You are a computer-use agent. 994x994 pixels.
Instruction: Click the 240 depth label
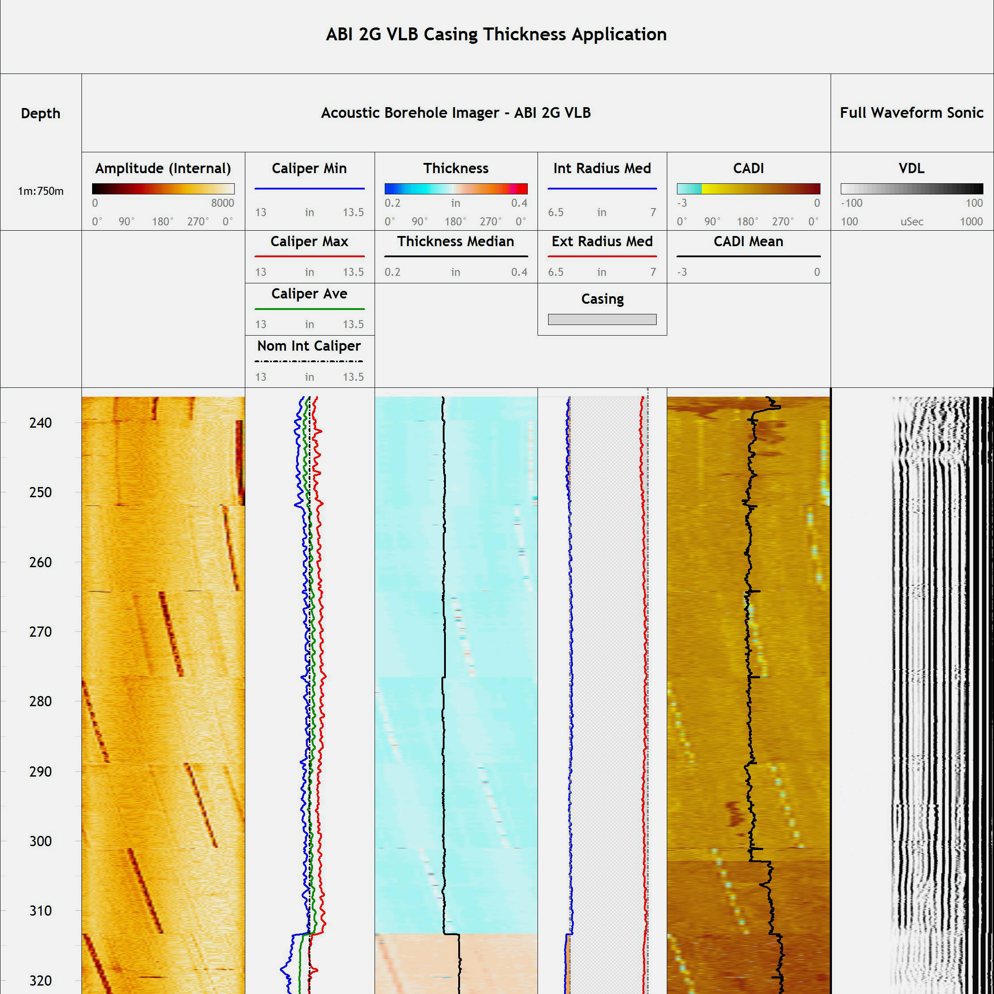tap(41, 423)
